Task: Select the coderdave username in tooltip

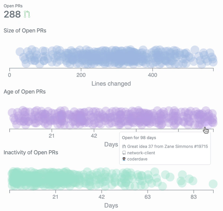Action: tap(138, 159)
